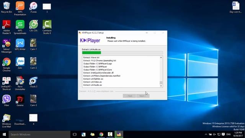Select the desktop file named 4
245x138 pixels.
point(33,119)
